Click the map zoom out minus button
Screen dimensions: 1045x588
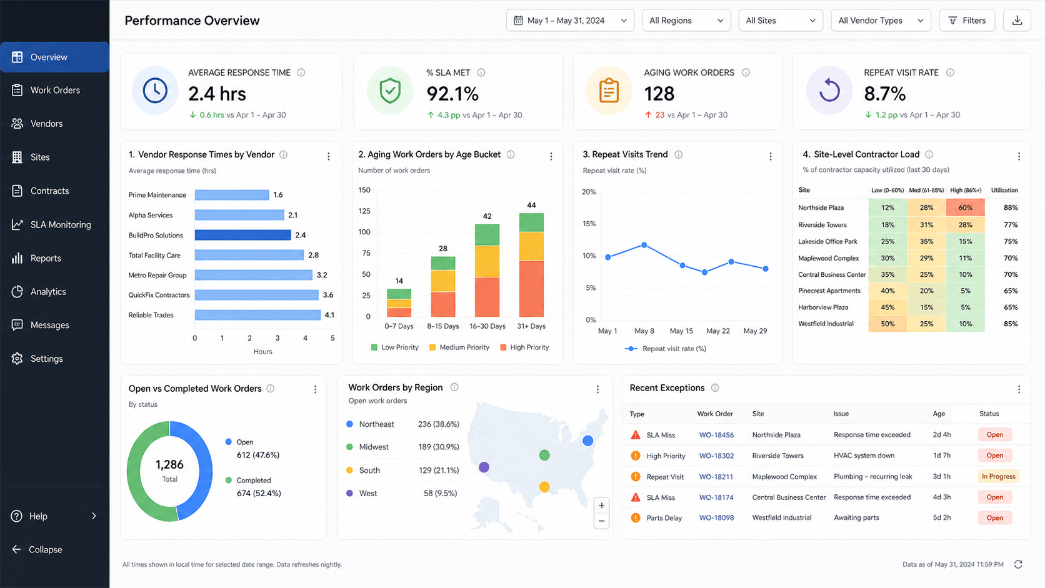(x=601, y=521)
